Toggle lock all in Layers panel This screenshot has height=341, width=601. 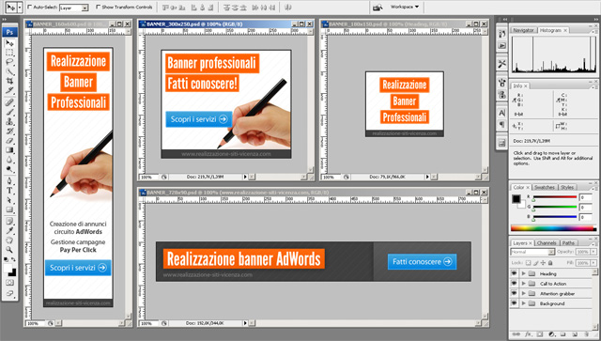tap(550, 263)
